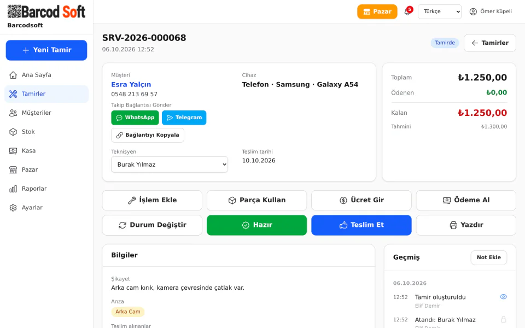Click repair number SRV-2026-000068
This screenshot has height=328, width=525.
point(144,38)
